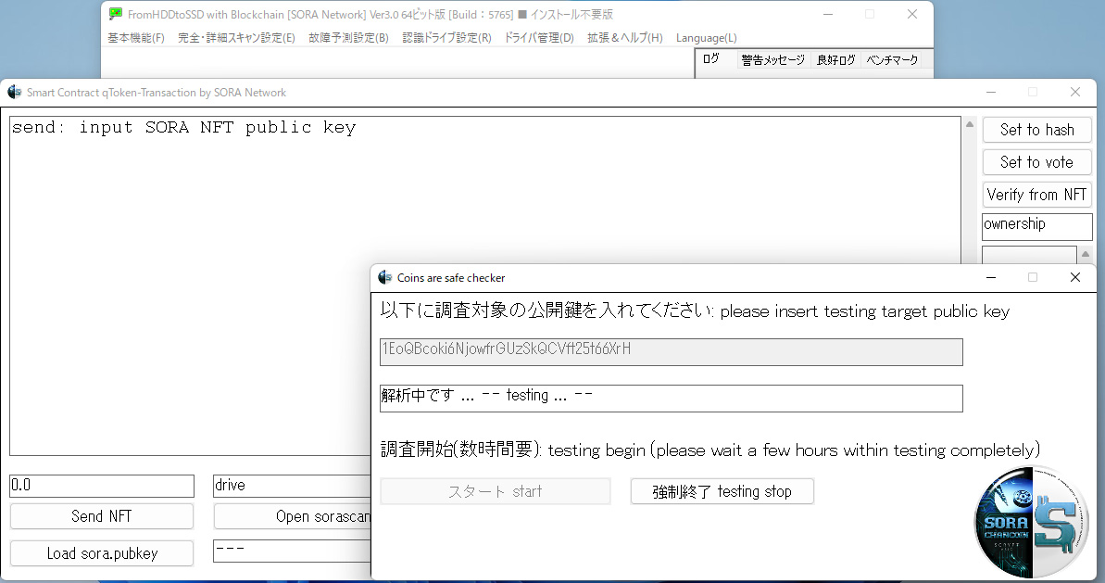Open the 拡張&ヘルプ(H) menu
This screenshot has height=583, width=1105.
[625, 37]
